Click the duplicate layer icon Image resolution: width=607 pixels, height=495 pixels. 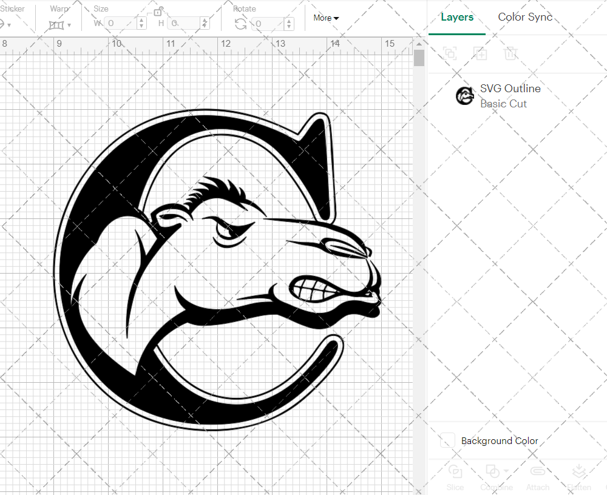click(x=450, y=53)
